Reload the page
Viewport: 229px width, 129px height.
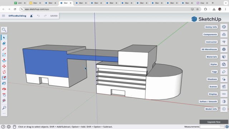[x=15, y=9]
